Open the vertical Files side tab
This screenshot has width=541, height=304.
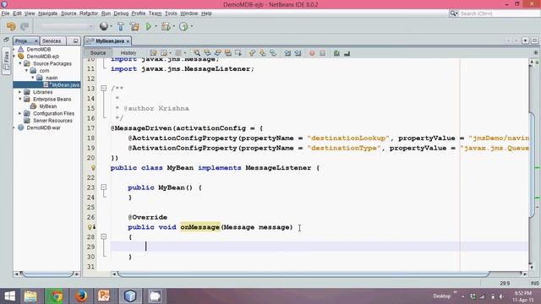[6, 61]
